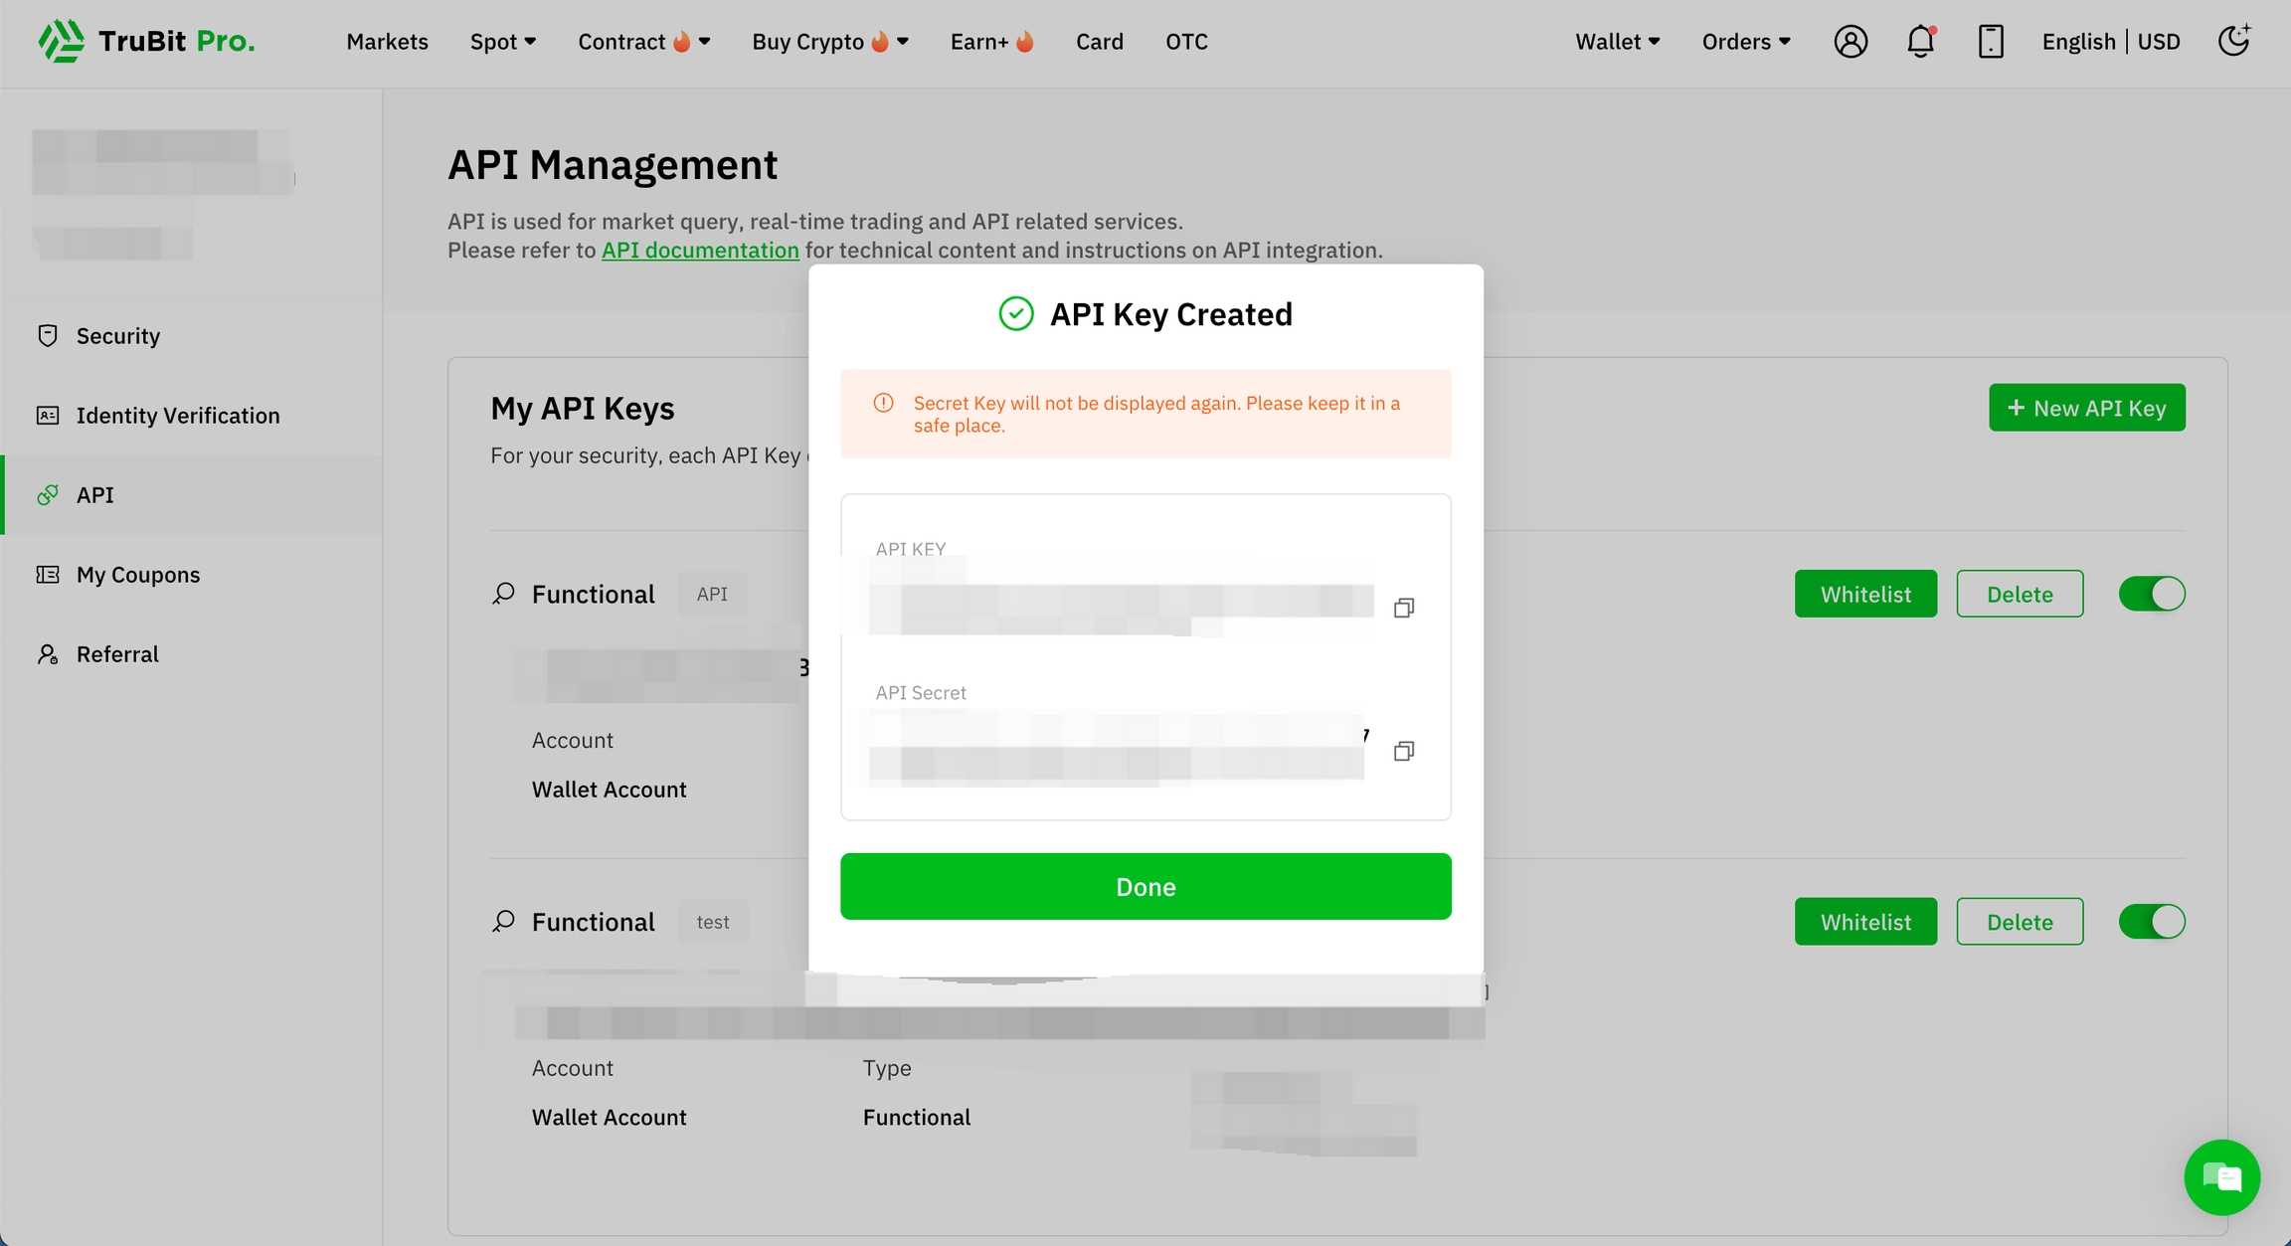Click the New API Key button
Viewport: 2291px width, 1246px height.
click(x=2086, y=408)
